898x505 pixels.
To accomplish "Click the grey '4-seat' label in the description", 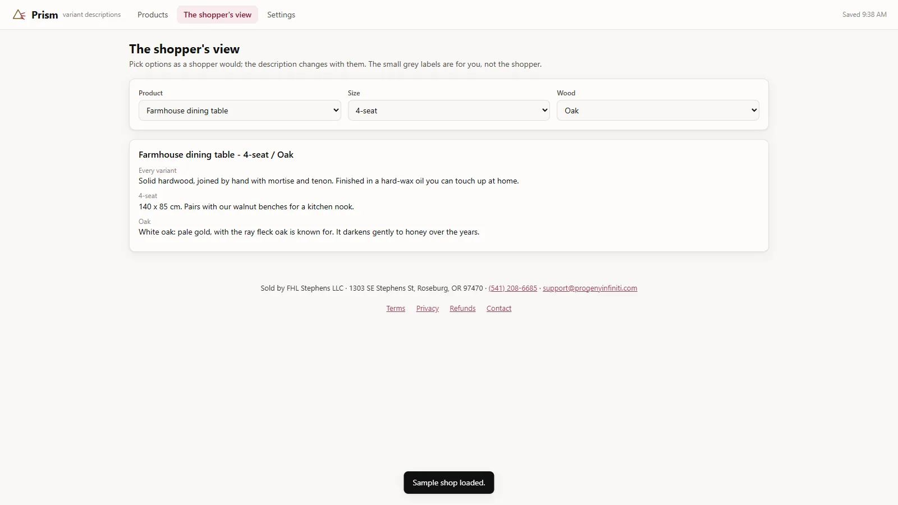I will click(148, 196).
